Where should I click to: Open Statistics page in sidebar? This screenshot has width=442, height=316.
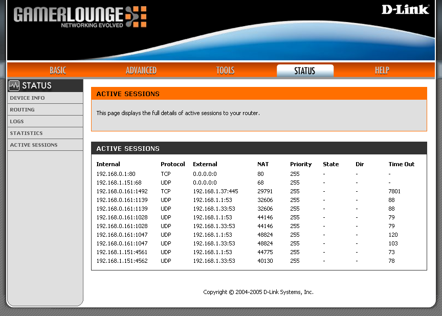tap(45, 133)
